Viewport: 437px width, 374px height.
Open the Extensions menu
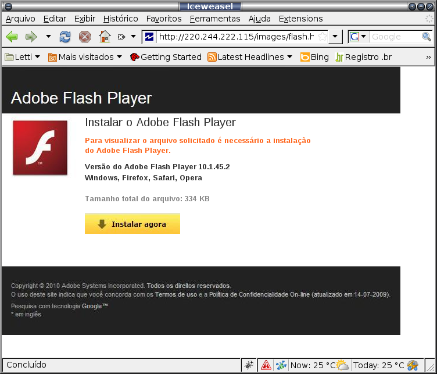click(300, 19)
